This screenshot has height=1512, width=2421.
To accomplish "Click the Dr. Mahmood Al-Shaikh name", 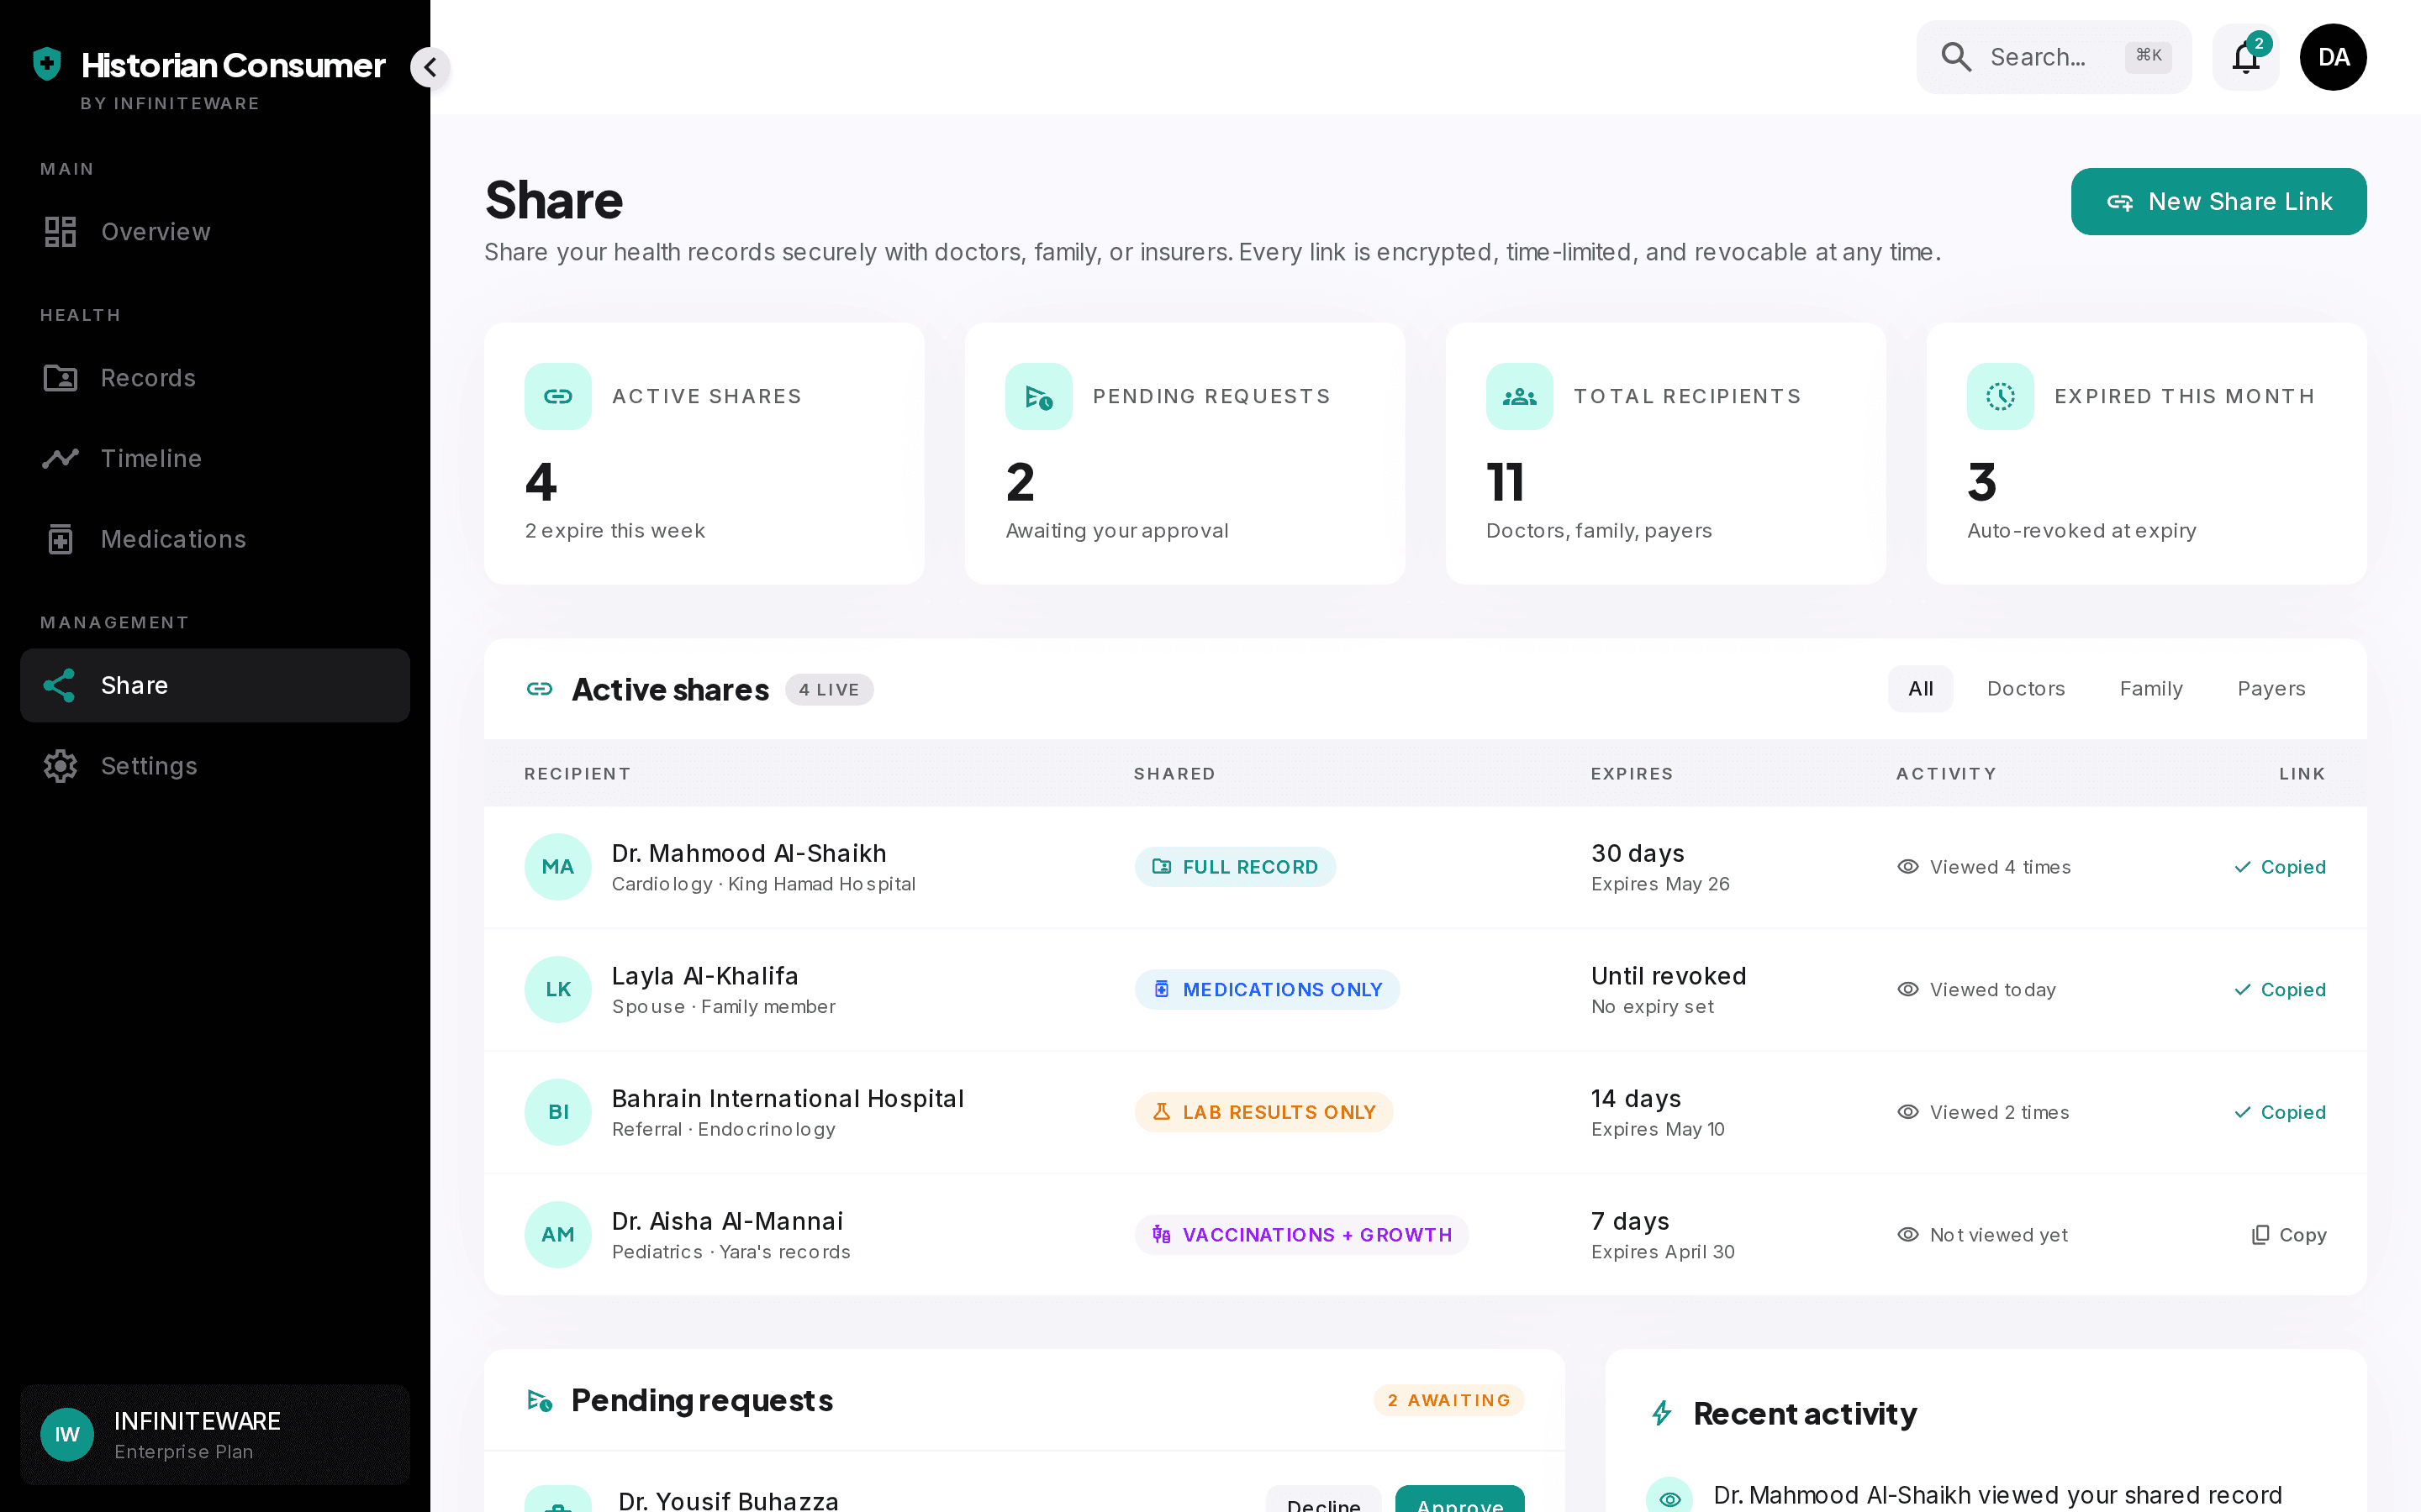I will coord(748,853).
